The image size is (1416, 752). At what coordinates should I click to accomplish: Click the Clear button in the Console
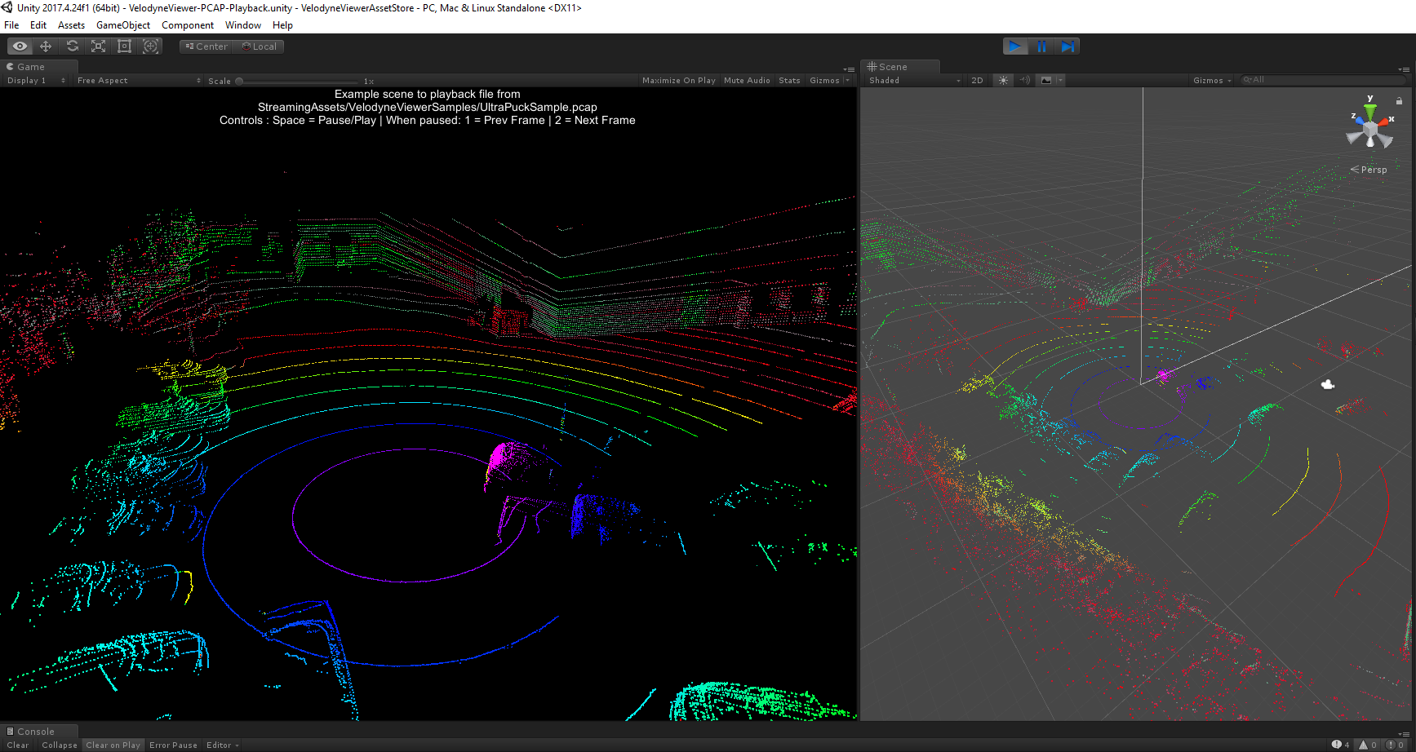click(x=17, y=745)
